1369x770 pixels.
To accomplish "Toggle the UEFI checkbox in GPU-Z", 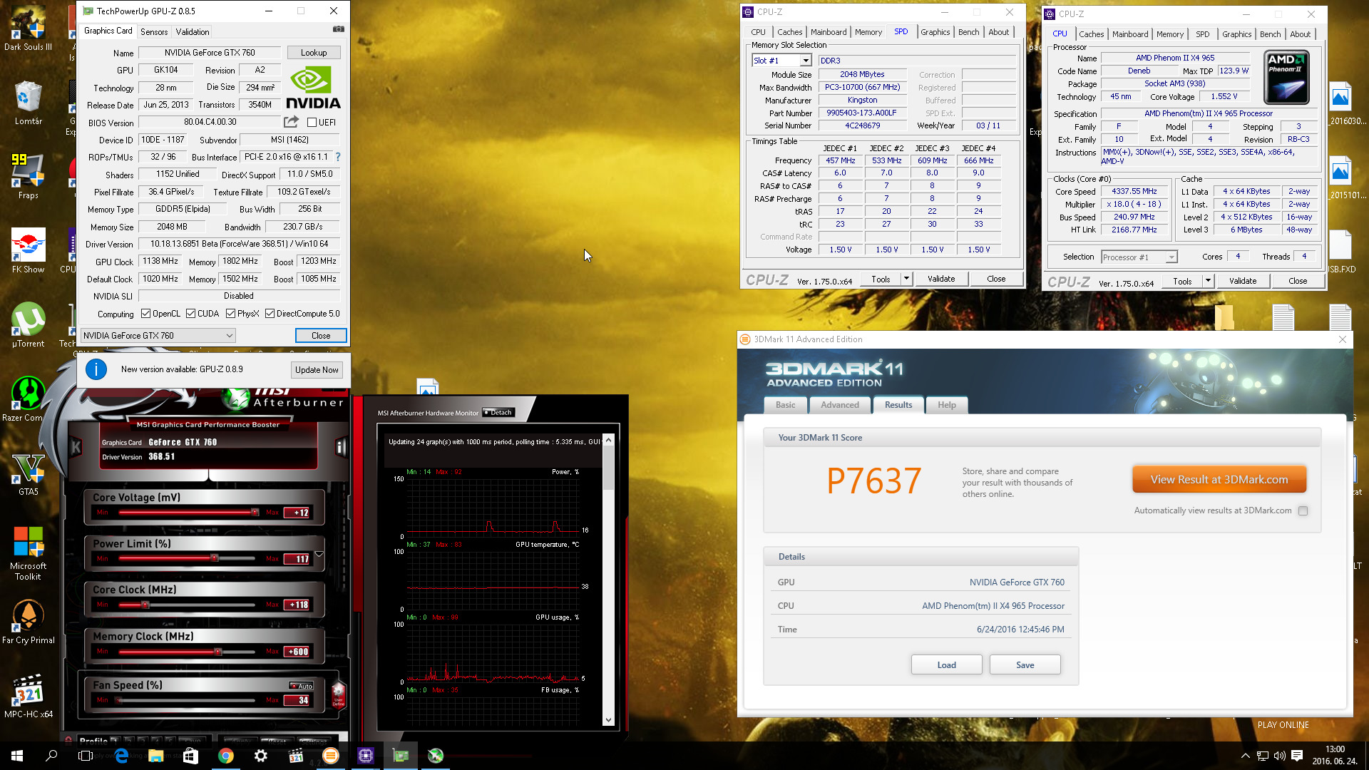I will tap(312, 123).
